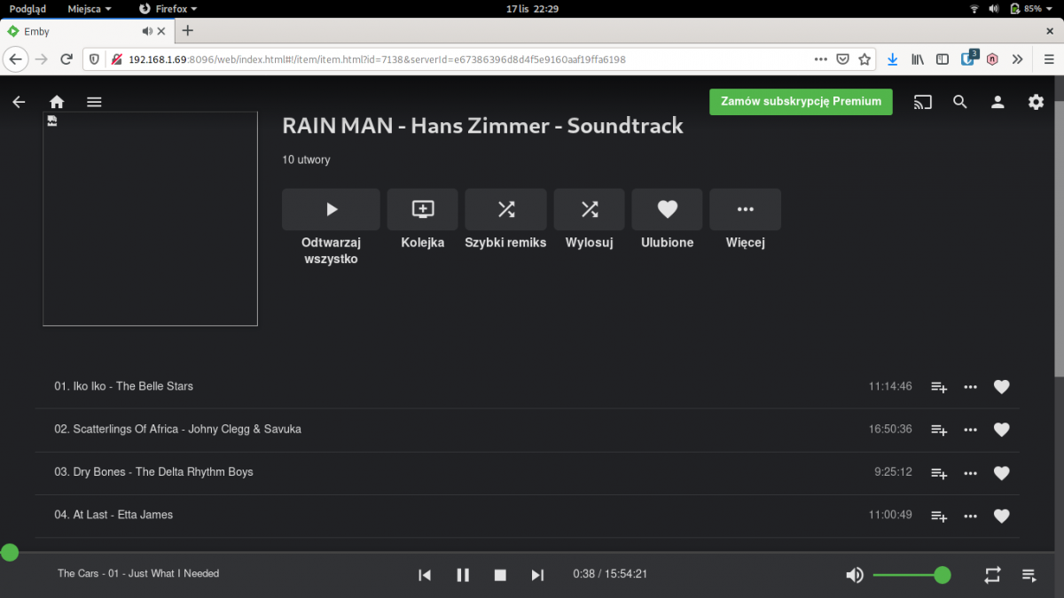Screen dimensions: 1064x598
Task: Open page actions three dots in URL bar
Action: (821, 59)
